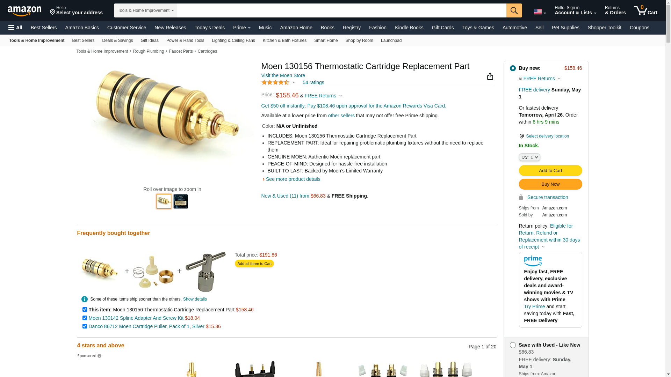Click the US flag language selector
671x377 pixels.
pyautogui.click(x=540, y=12)
